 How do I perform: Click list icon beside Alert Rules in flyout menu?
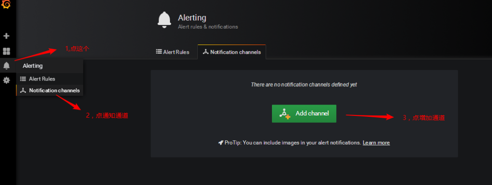point(23,79)
